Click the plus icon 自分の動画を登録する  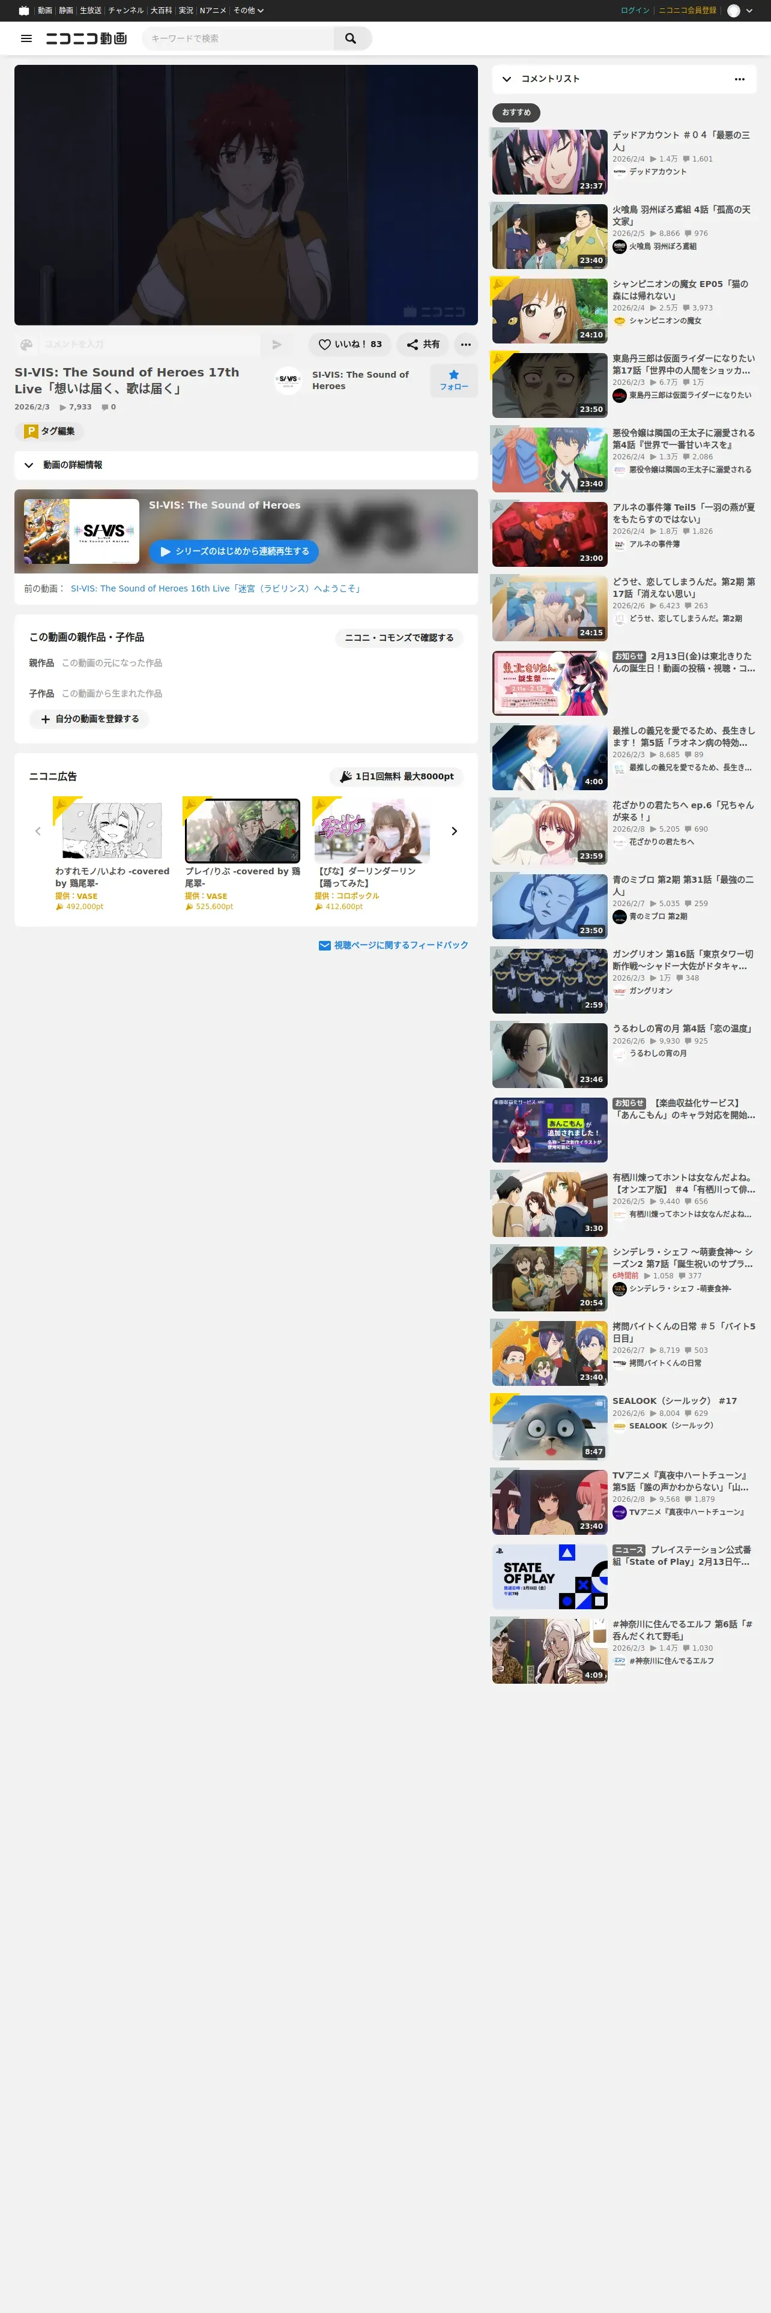[89, 719]
